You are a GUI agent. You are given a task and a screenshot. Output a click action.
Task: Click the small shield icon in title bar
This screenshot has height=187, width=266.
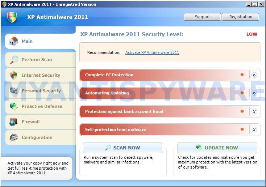click(x=4, y=4)
